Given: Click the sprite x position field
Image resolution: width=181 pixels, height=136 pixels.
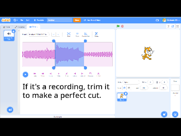Looking at the screenshot, I should pos(150,82).
